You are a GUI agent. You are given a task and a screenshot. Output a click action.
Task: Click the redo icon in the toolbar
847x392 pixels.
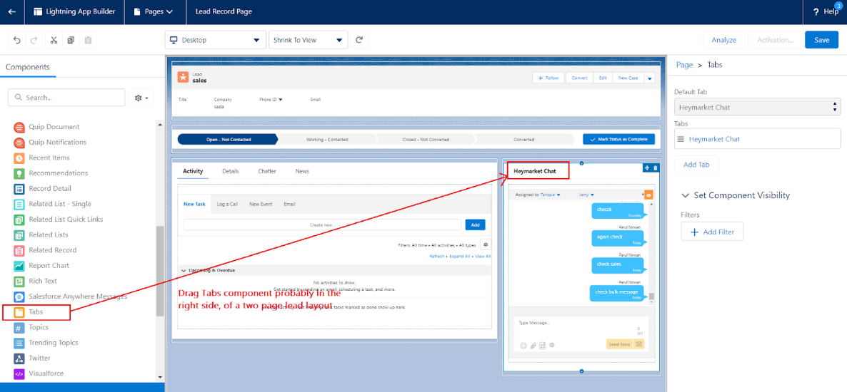34,40
